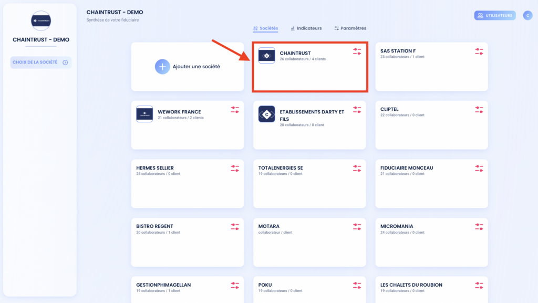The width and height of the screenshot is (538, 303).
Task: Open settings sliders icon on FIDUCIAIRE MONCEAU card
Action: click(x=479, y=169)
